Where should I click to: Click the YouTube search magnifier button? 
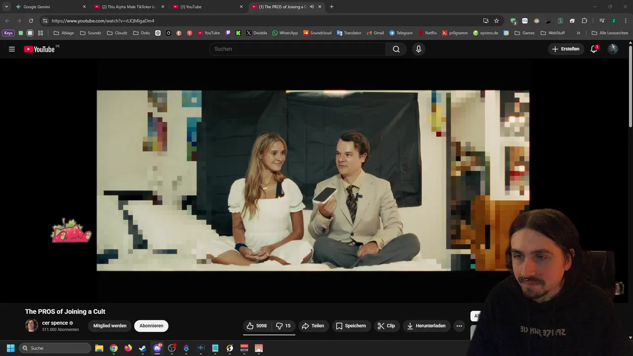396,49
